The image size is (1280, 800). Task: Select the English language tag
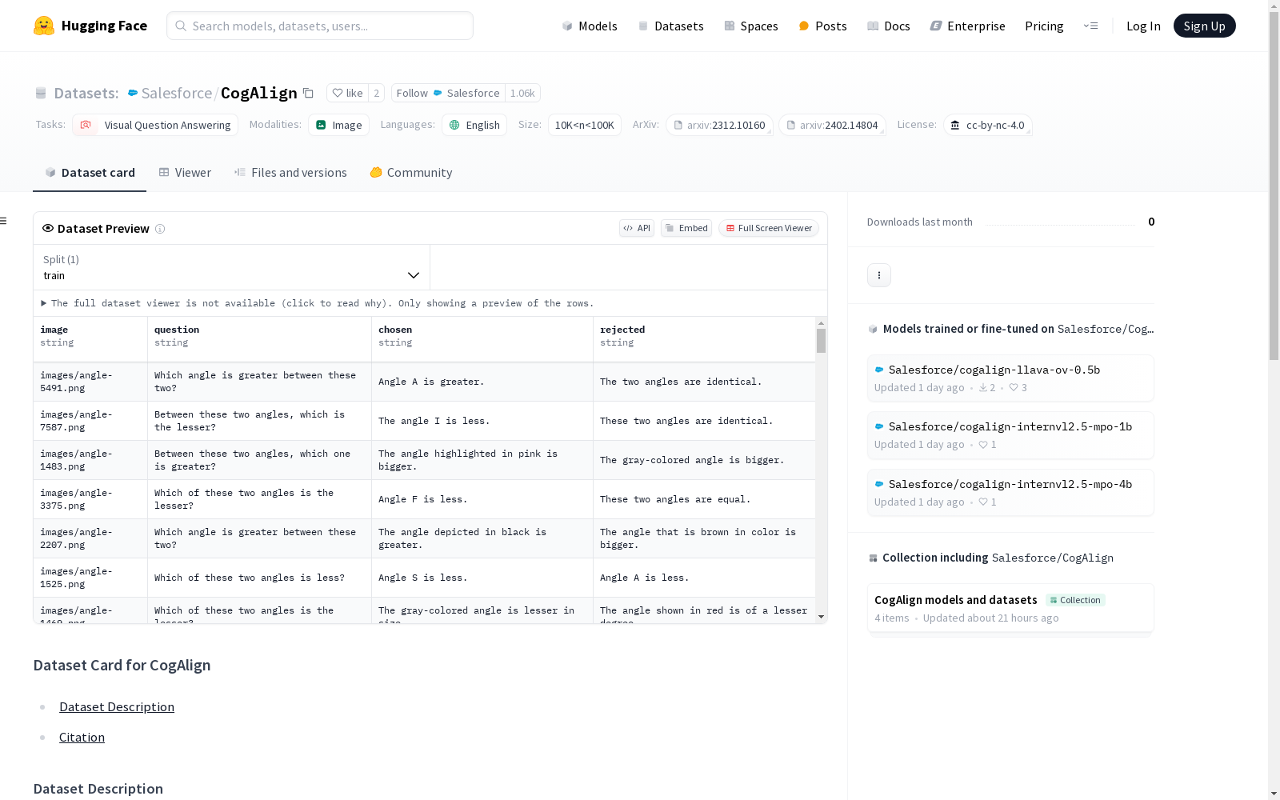[474, 125]
